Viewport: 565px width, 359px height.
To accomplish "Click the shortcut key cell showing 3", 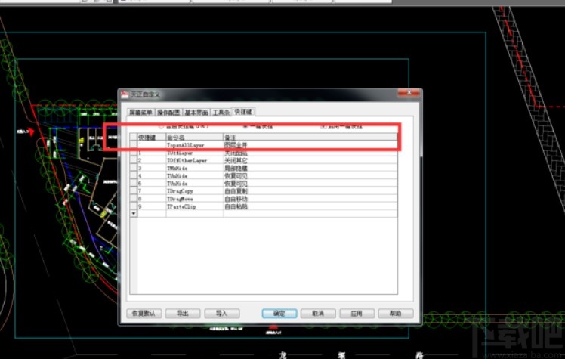I will pyautogui.click(x=151, y=168).
